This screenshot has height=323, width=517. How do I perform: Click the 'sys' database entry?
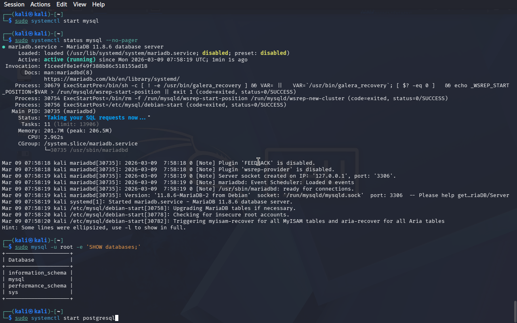pos(13,292)
